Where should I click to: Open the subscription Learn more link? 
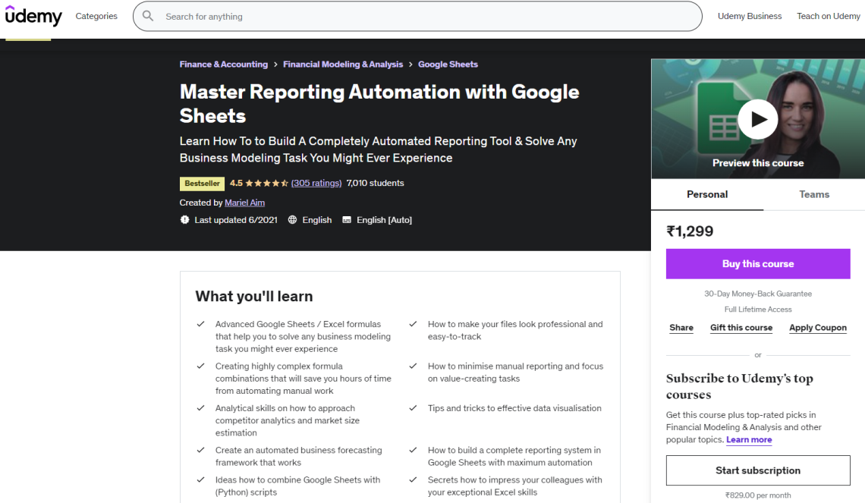[749, 439]
